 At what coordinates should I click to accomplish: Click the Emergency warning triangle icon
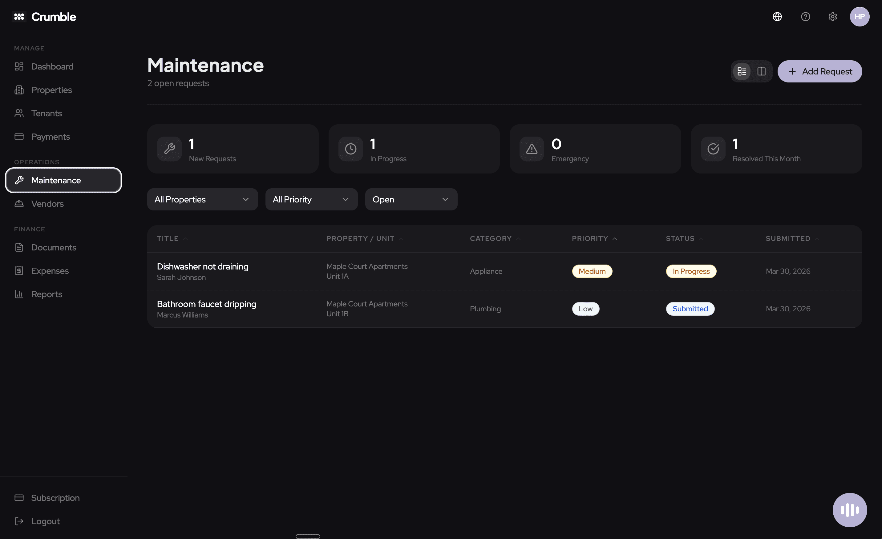click(532, 149)
